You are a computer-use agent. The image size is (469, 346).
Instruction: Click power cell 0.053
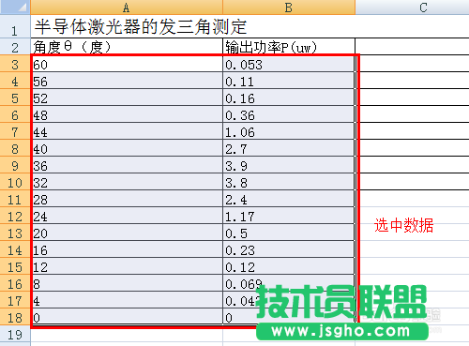coord(289,64)
